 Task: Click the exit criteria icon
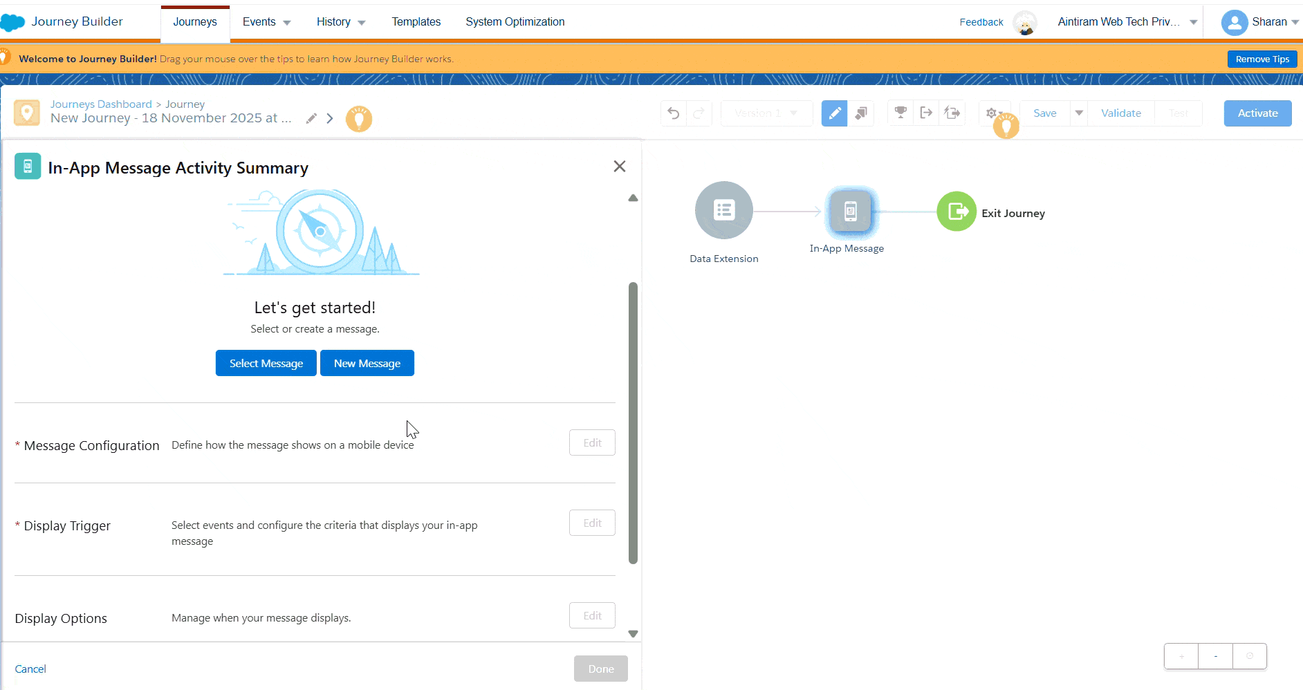coord(926,113)
